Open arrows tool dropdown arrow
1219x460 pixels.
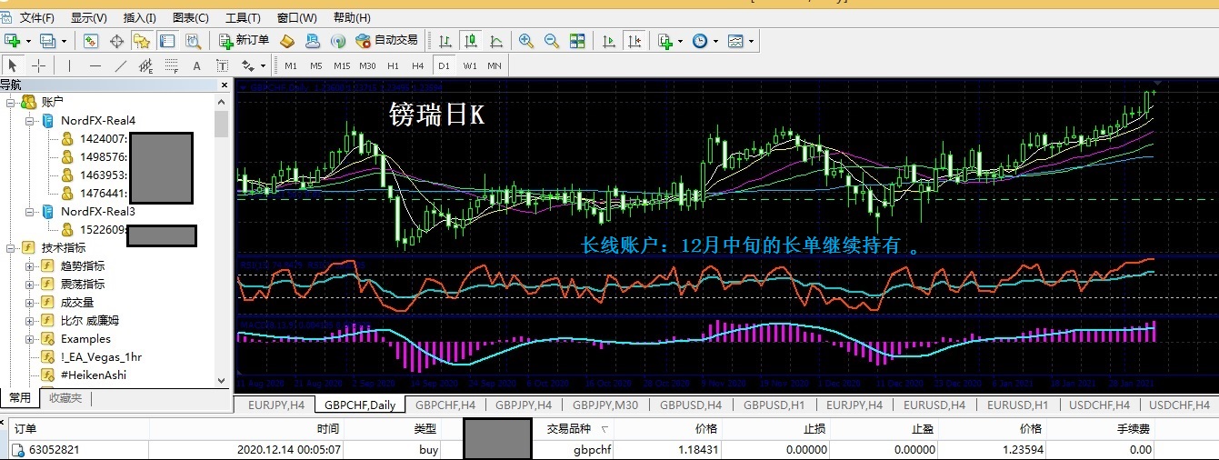click(x=263, y=65)
